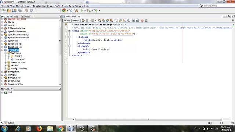
Task: Expand the html node in Navigator
Action: click(x=2, y=92)
